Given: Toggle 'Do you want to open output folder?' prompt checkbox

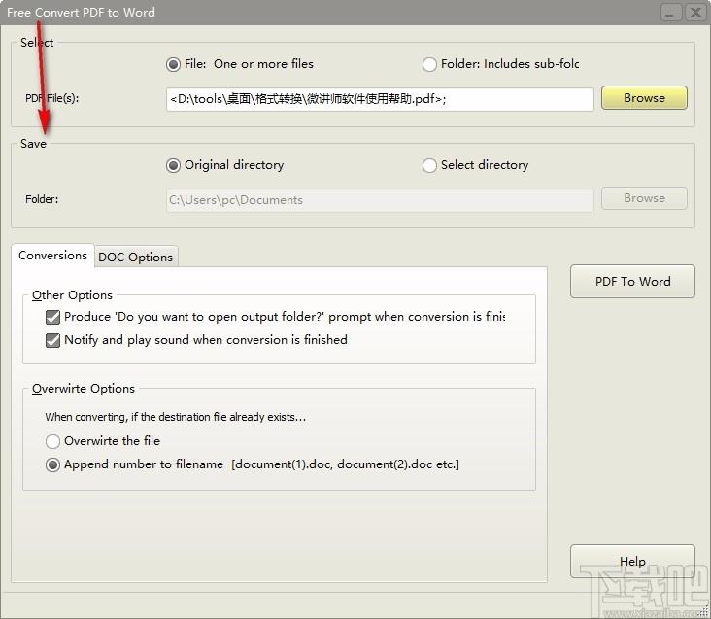Looking at the screenshot, I should [53, 317].
